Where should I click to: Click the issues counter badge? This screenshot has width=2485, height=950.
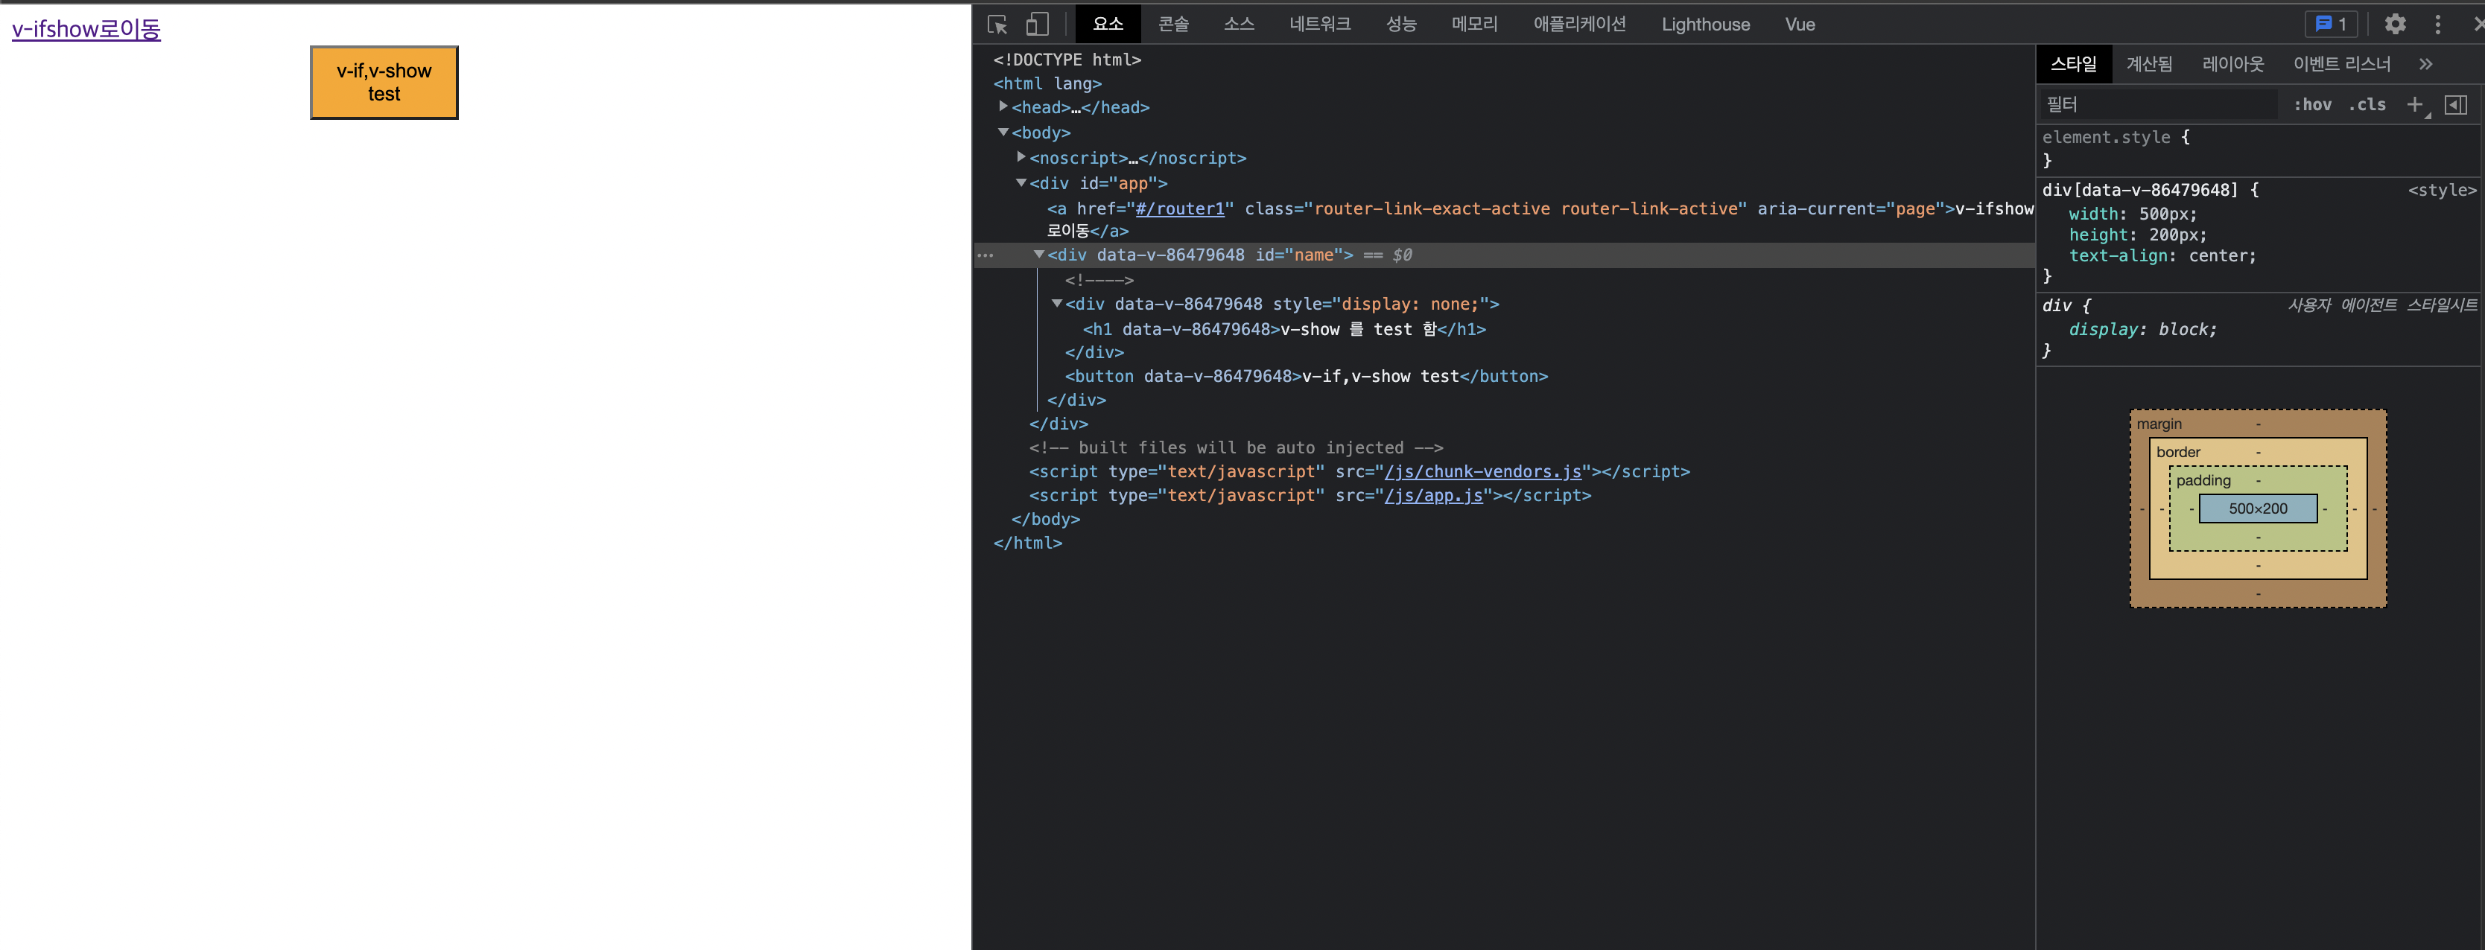pyautogui.click(x=2331, y=24)
